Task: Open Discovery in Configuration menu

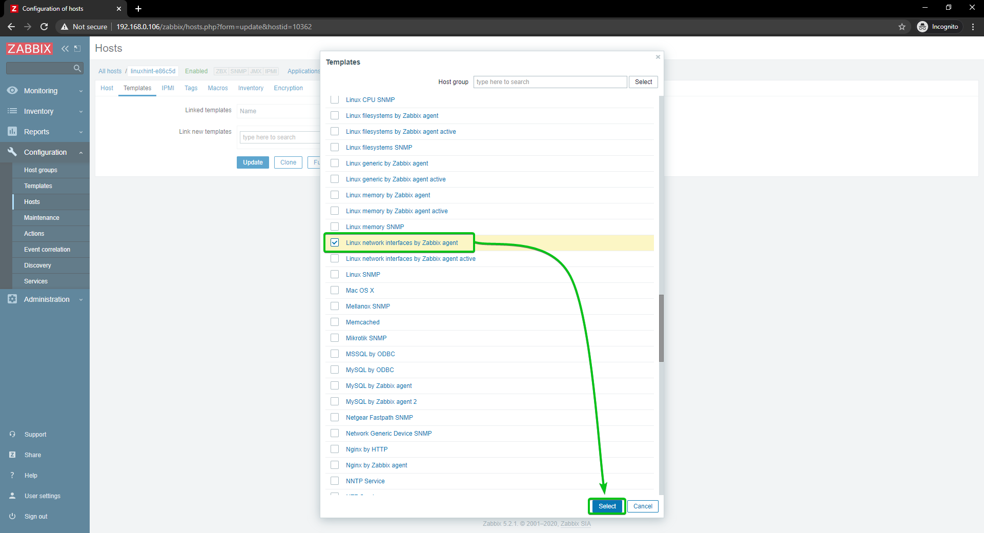Action: point(37,265)
